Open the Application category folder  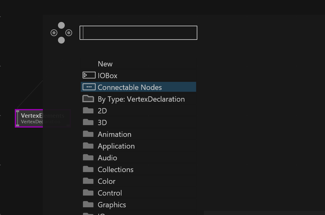point(116,146)
